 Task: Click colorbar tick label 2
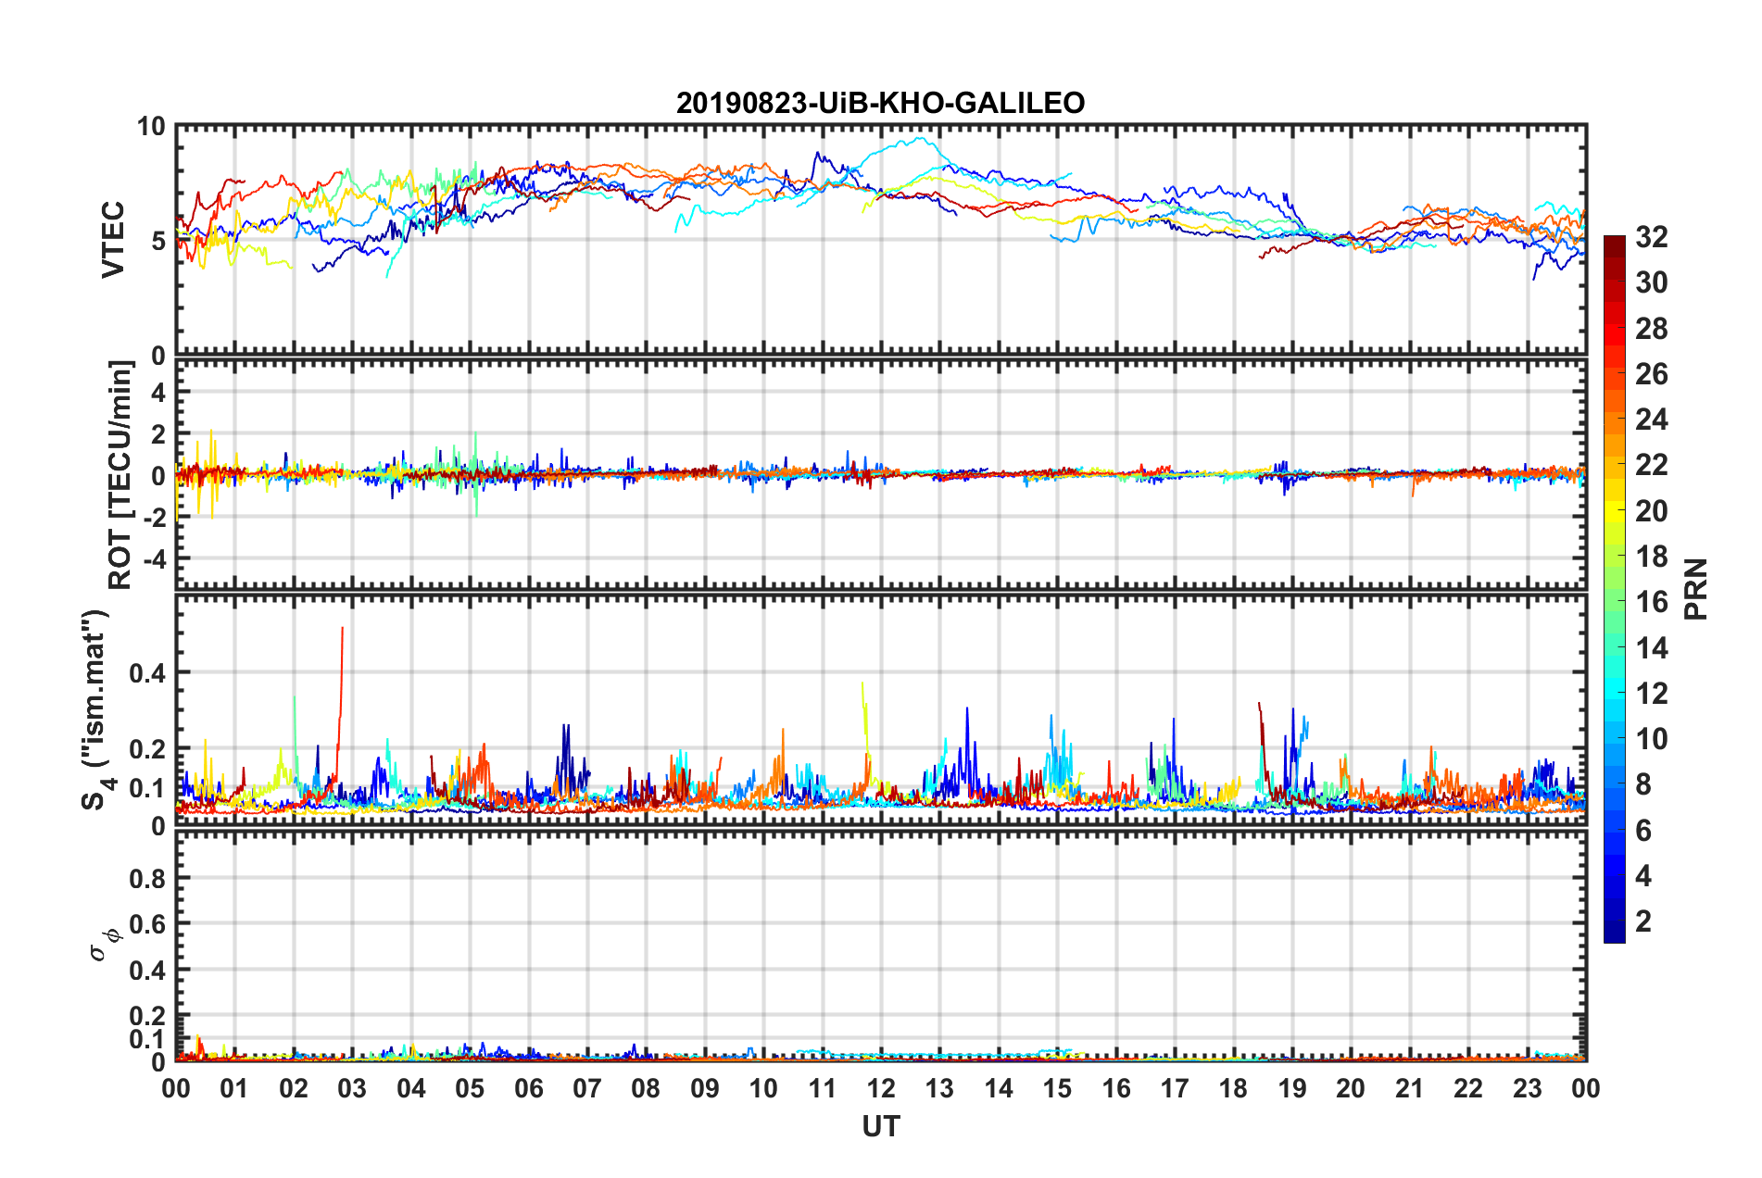click(1643, 921)
